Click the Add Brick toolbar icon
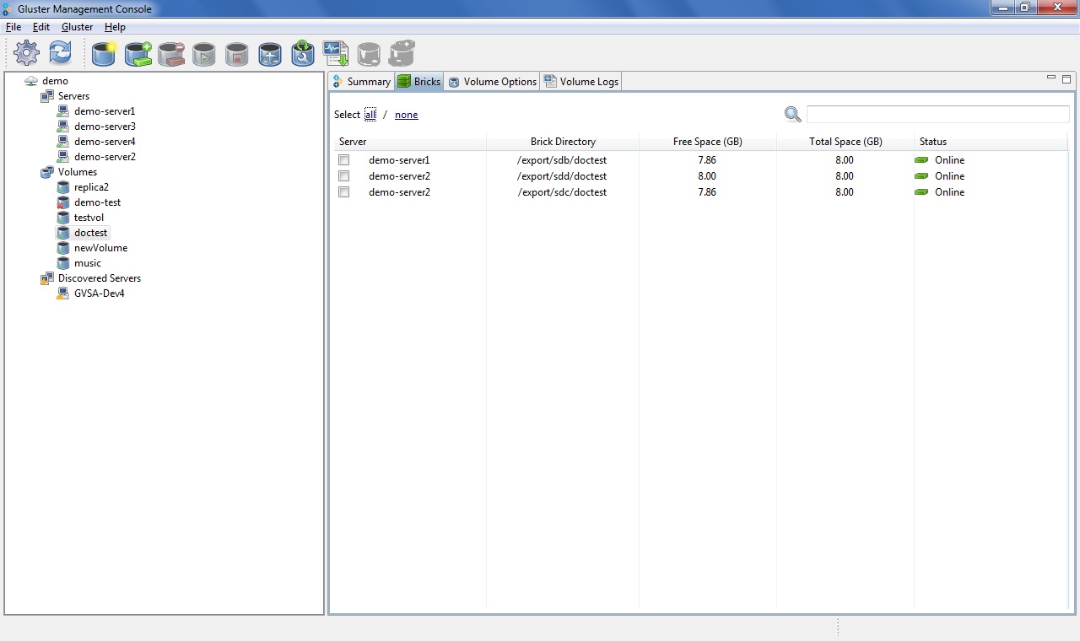This screenshot has height=641, width=1080. [138, 54]
